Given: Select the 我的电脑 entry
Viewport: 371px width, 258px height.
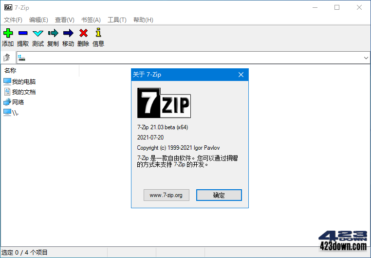Looking at the screenshot, I should [24, 82].
